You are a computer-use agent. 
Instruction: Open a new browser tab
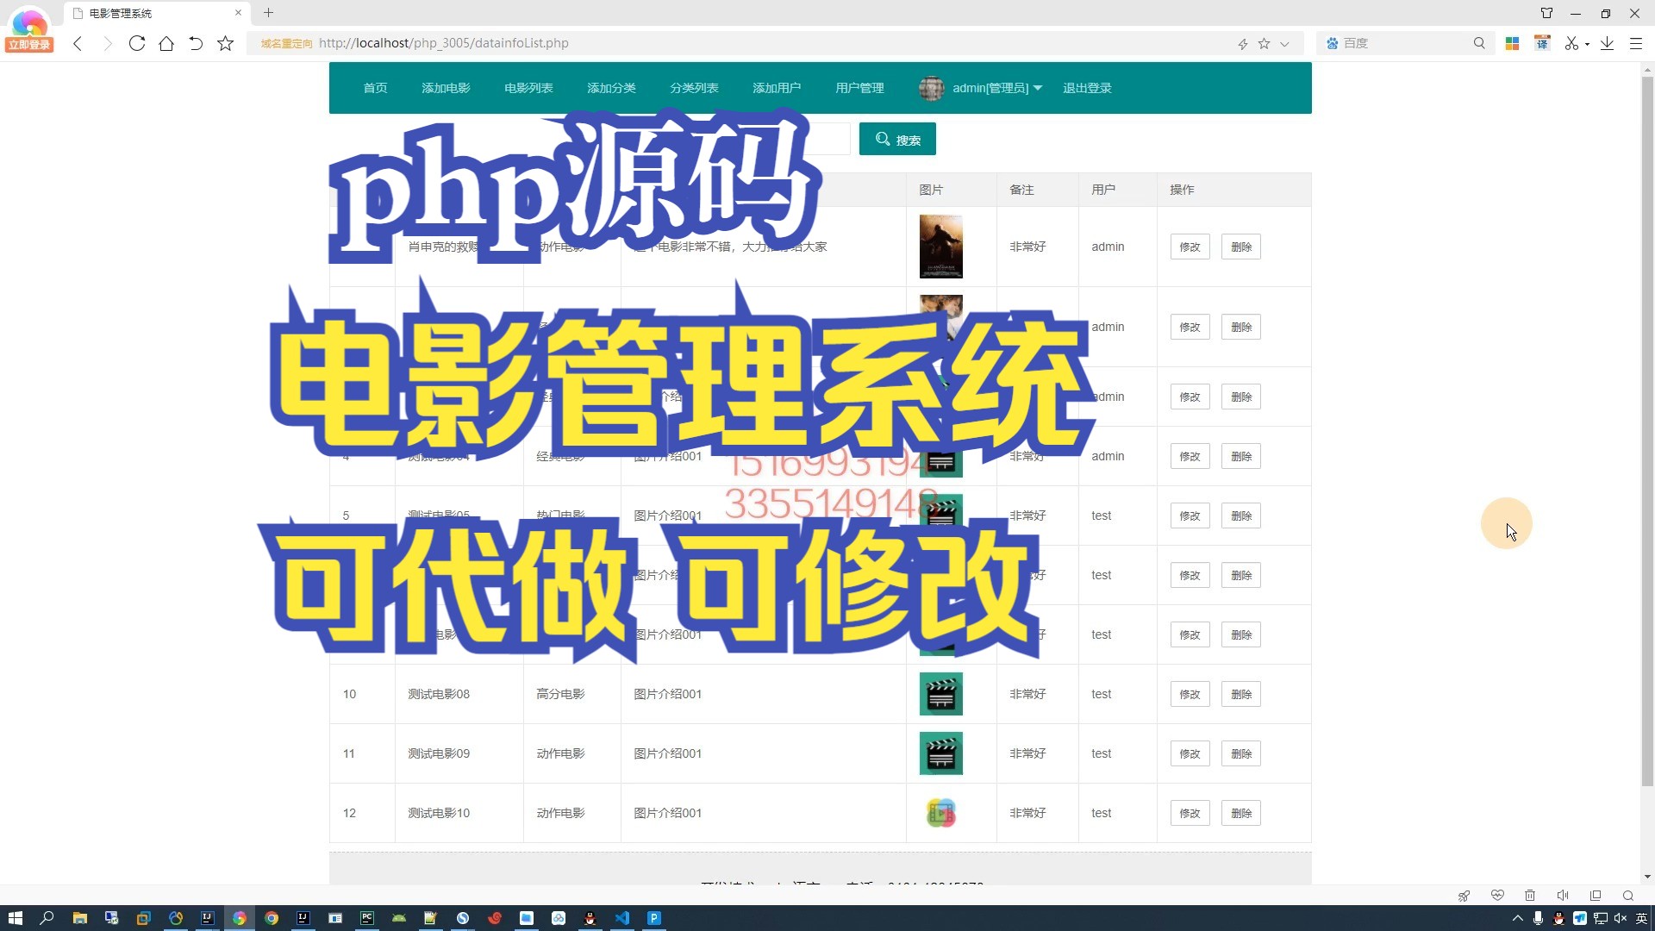[268, 13]
